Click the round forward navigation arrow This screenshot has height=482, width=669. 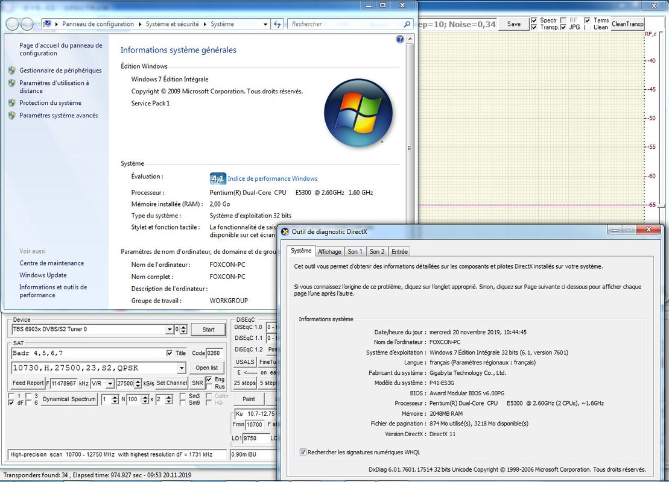27,24
